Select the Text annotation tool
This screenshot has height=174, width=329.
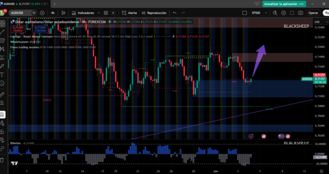pyautogui.click(x=2, y=75)
